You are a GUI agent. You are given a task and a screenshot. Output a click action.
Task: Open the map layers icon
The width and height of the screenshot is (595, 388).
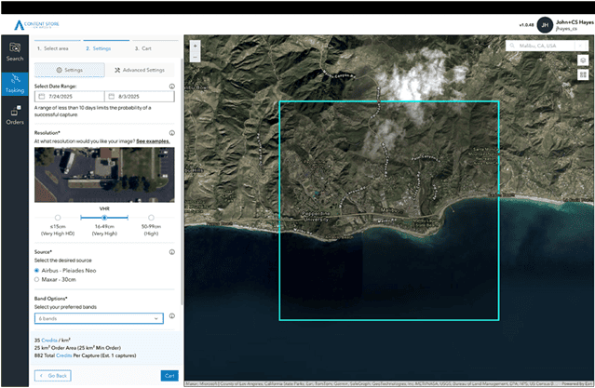click(x=583, y=60)
